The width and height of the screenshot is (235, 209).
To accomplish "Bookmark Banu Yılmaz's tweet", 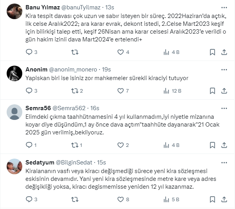I will point(212,52).
